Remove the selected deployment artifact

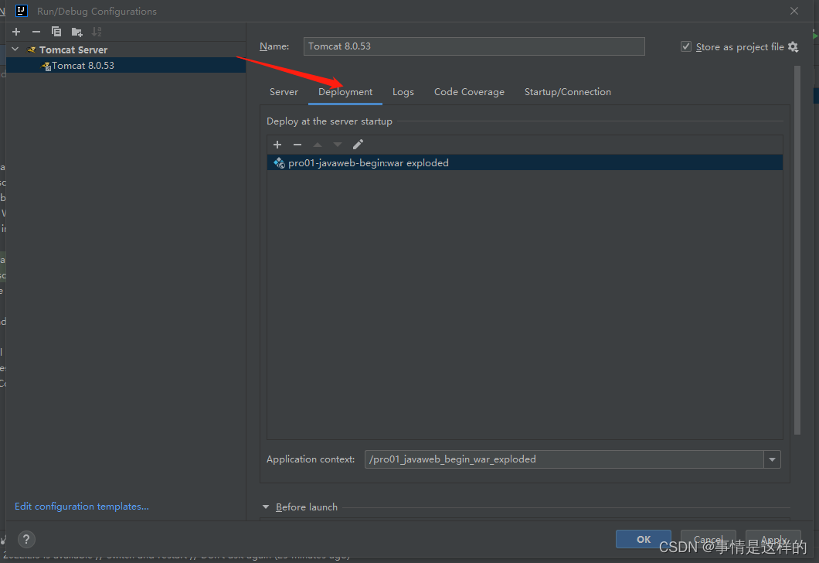pos(297,145)
